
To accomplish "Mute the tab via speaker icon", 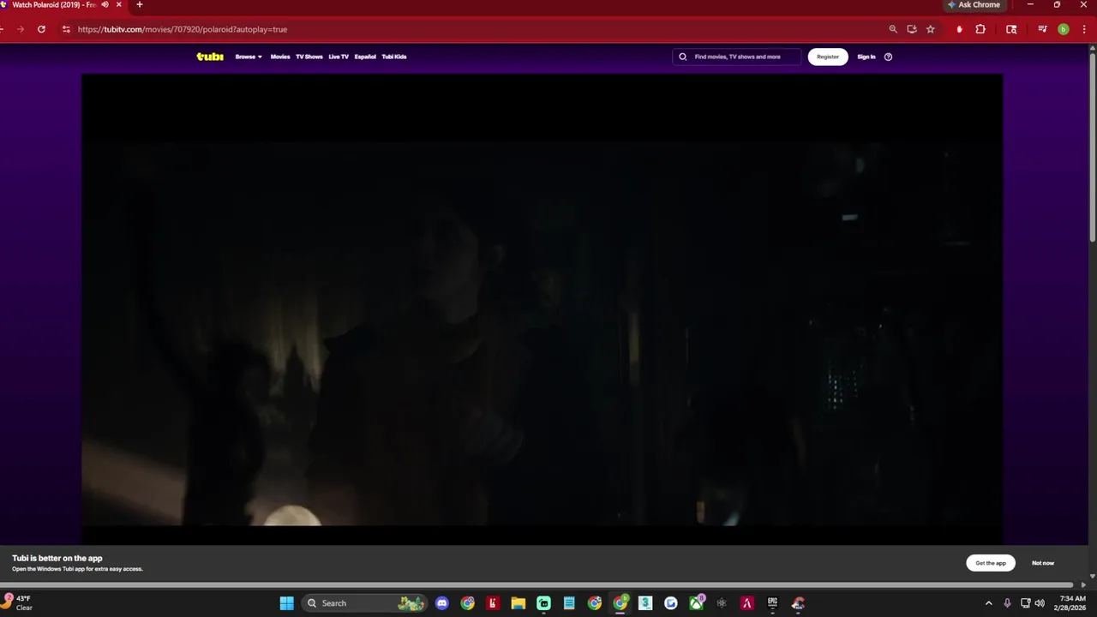I will pos(105,4).
